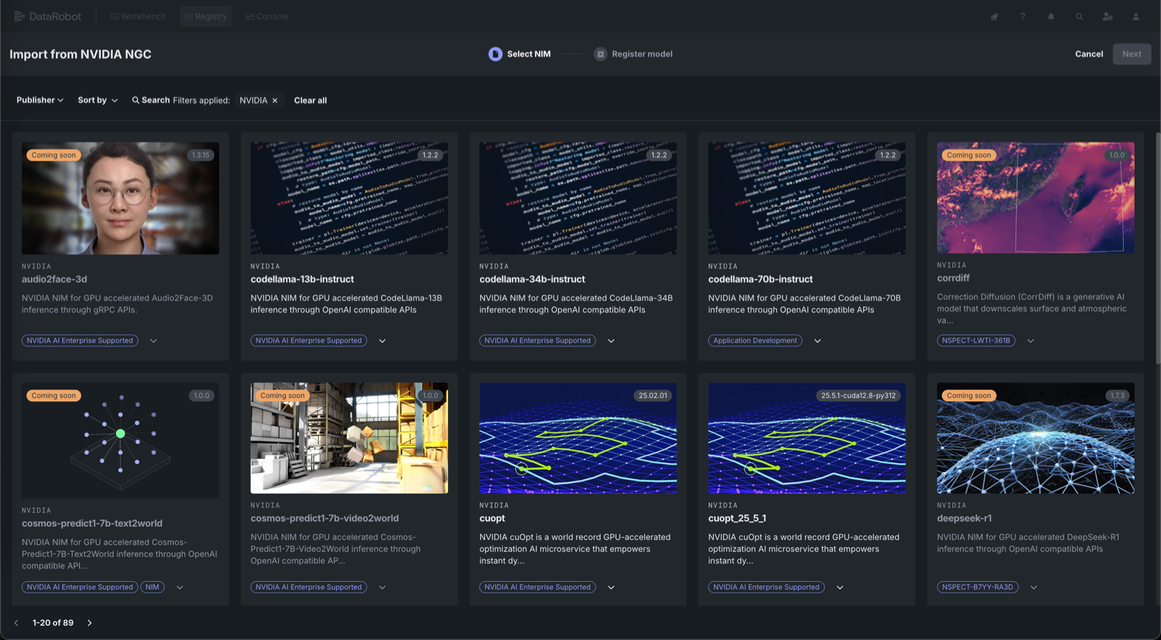
Task: Switch to the Console tab
Action: [267, 16]
